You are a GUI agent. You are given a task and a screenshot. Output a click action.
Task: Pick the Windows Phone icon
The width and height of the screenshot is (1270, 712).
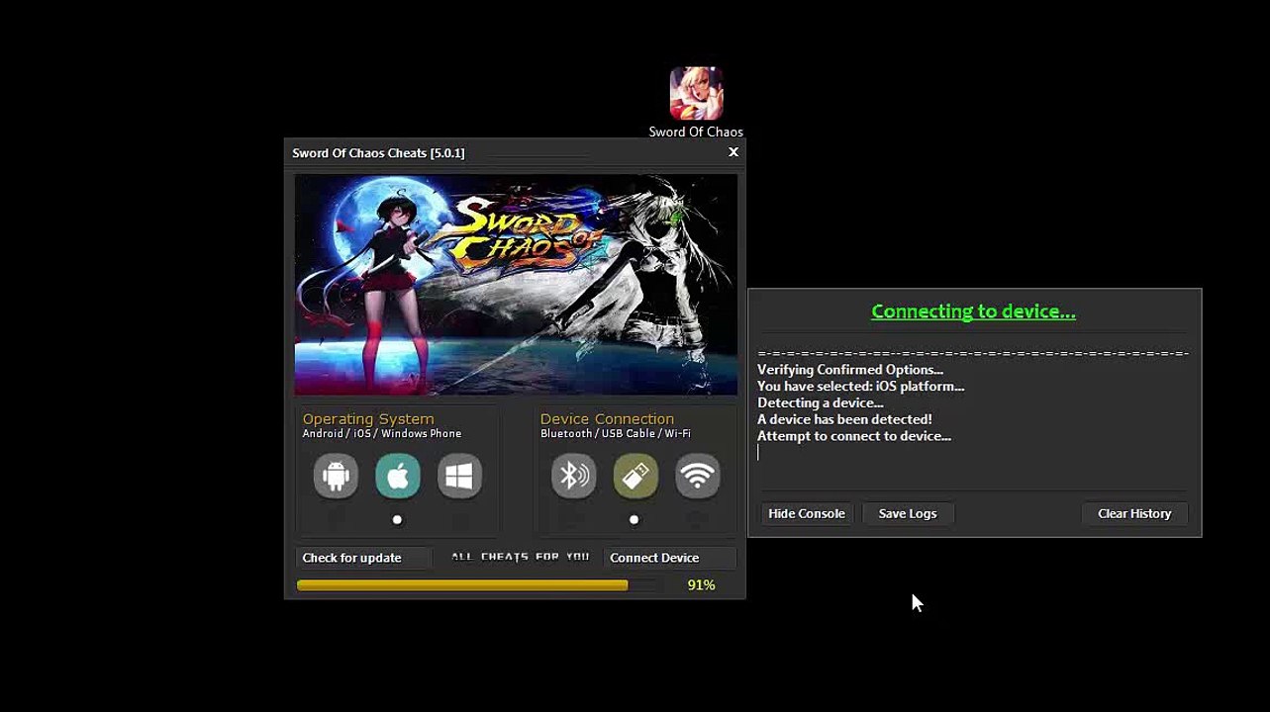pos(459,476)
